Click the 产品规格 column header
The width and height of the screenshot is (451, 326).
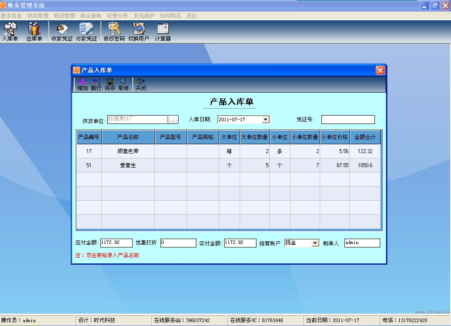[x=203, y=137]
